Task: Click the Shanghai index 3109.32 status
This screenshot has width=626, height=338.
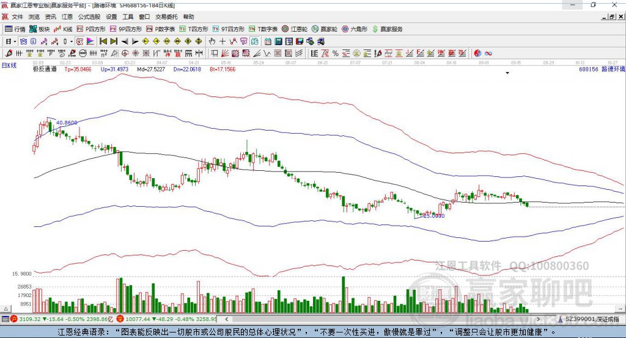Action: [62, 319]
